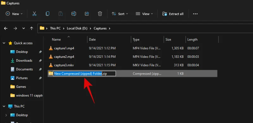Unpin Desktop using its pin icon
253x123 pixels.
pyautogui.click(x=40, y=52)
